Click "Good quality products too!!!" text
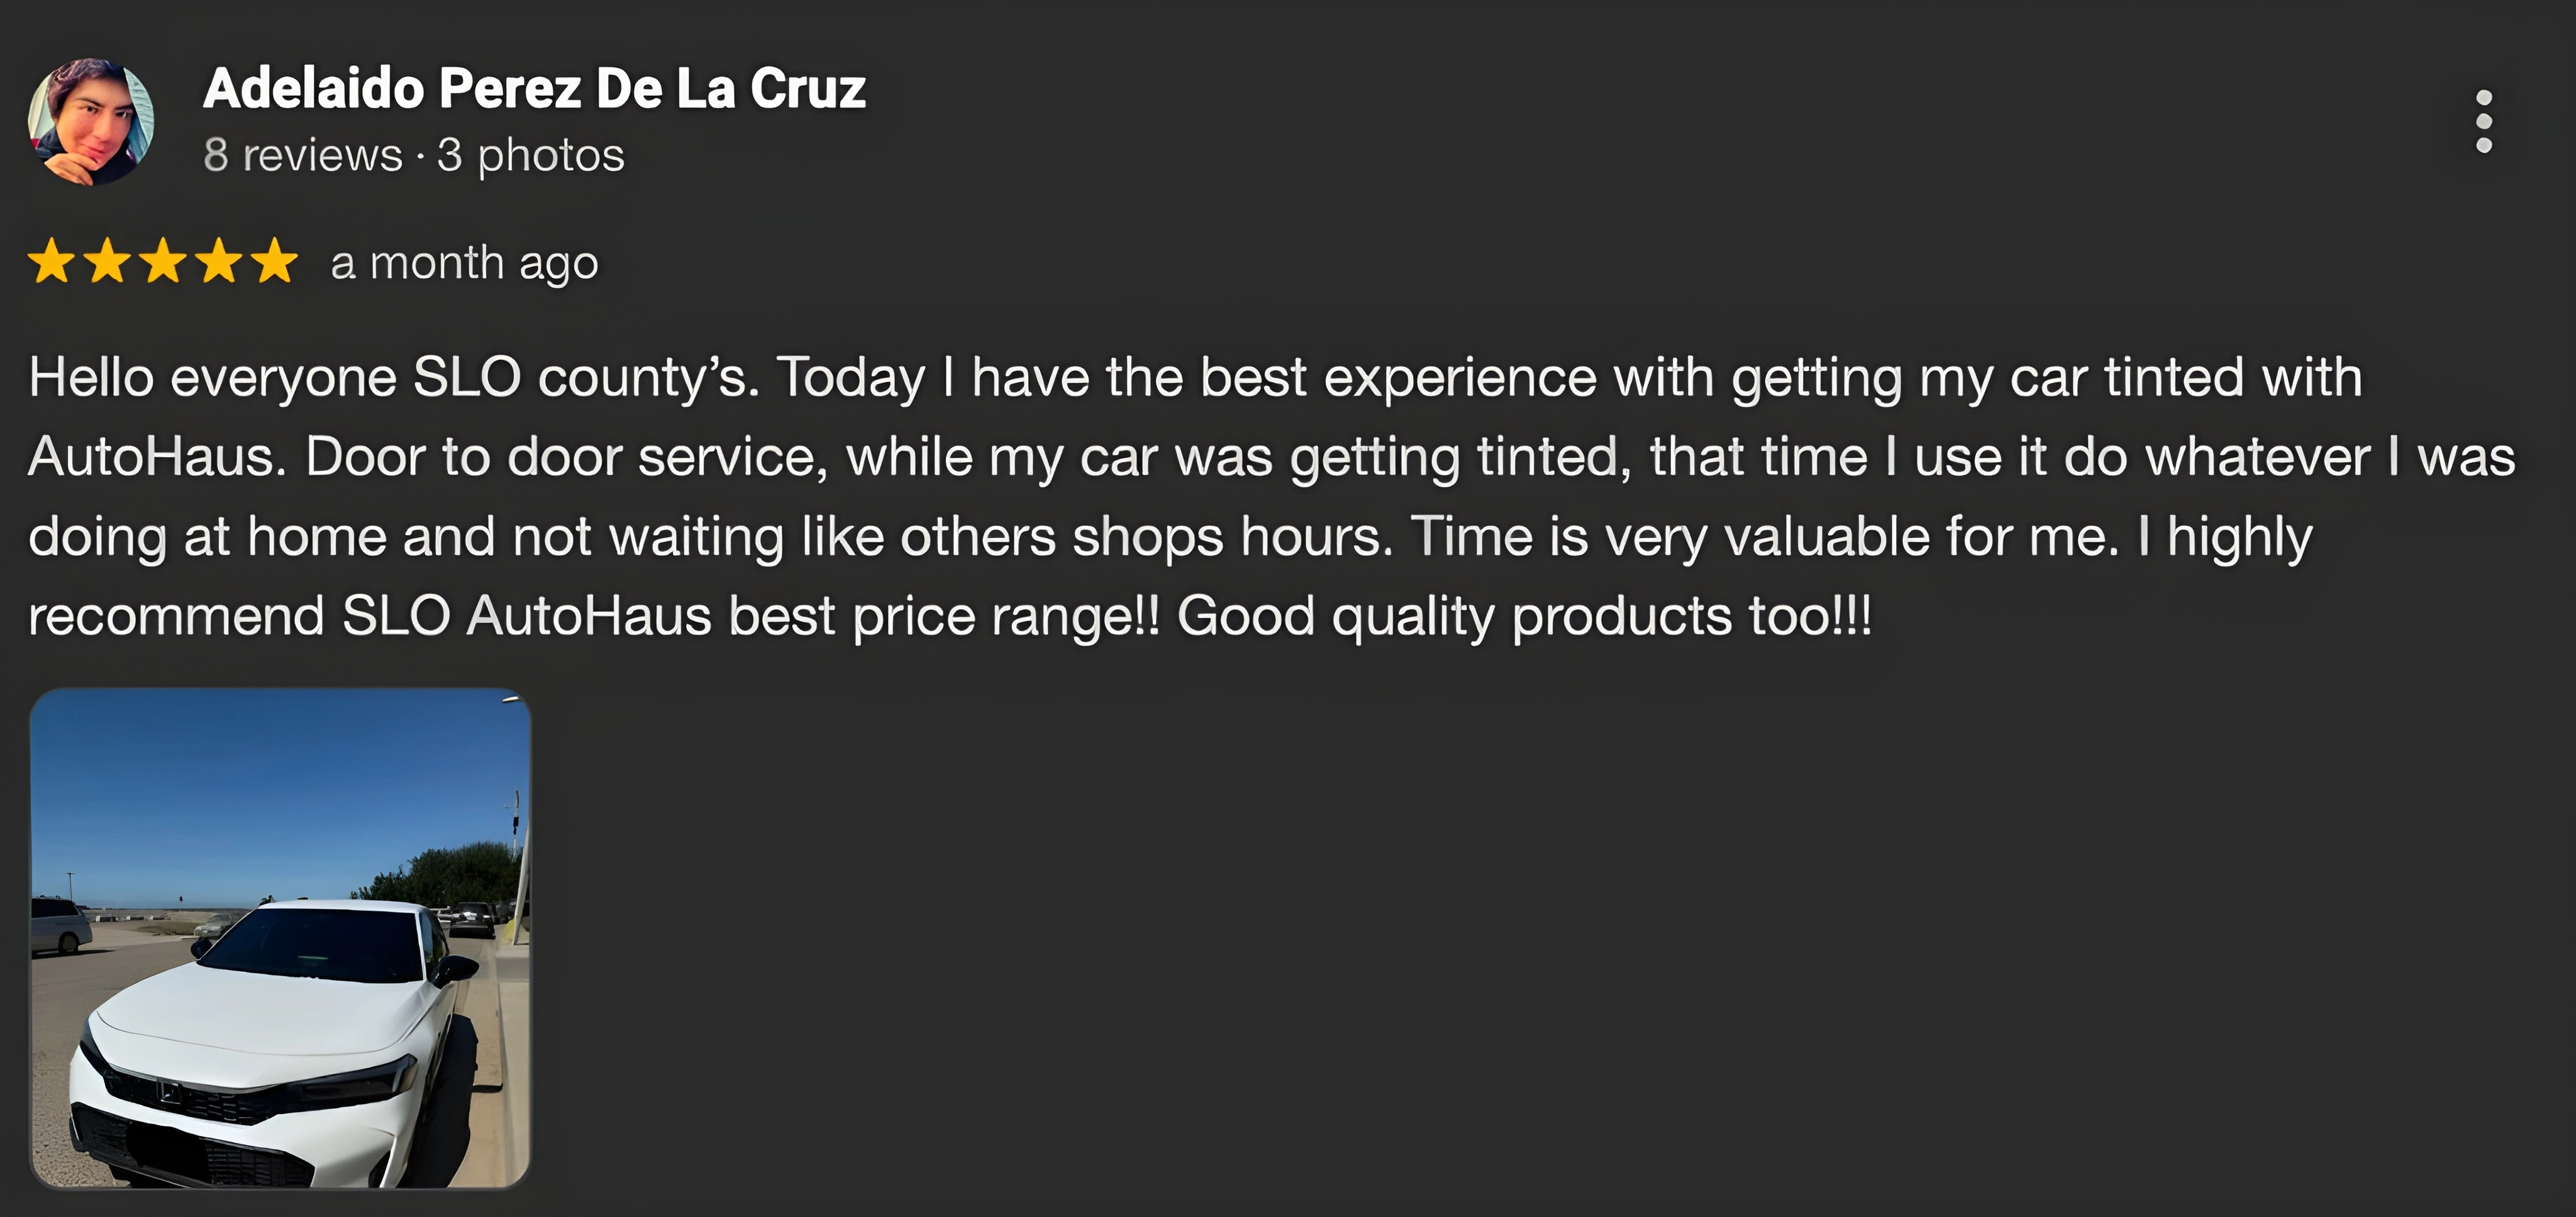2576x1217 pixels. click(1523, 615)
